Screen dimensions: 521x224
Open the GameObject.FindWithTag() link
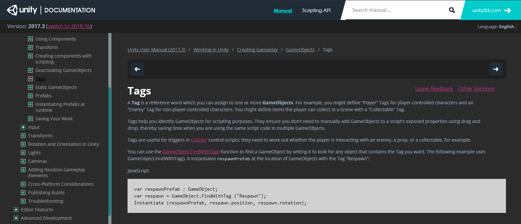(x=191, y=152)
